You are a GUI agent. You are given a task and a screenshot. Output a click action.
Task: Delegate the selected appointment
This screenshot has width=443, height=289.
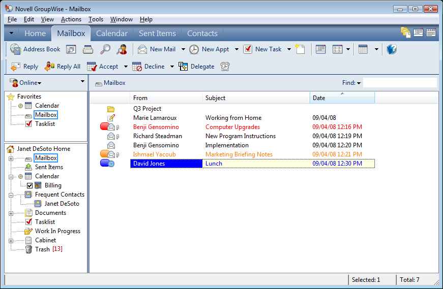(196, 67)
